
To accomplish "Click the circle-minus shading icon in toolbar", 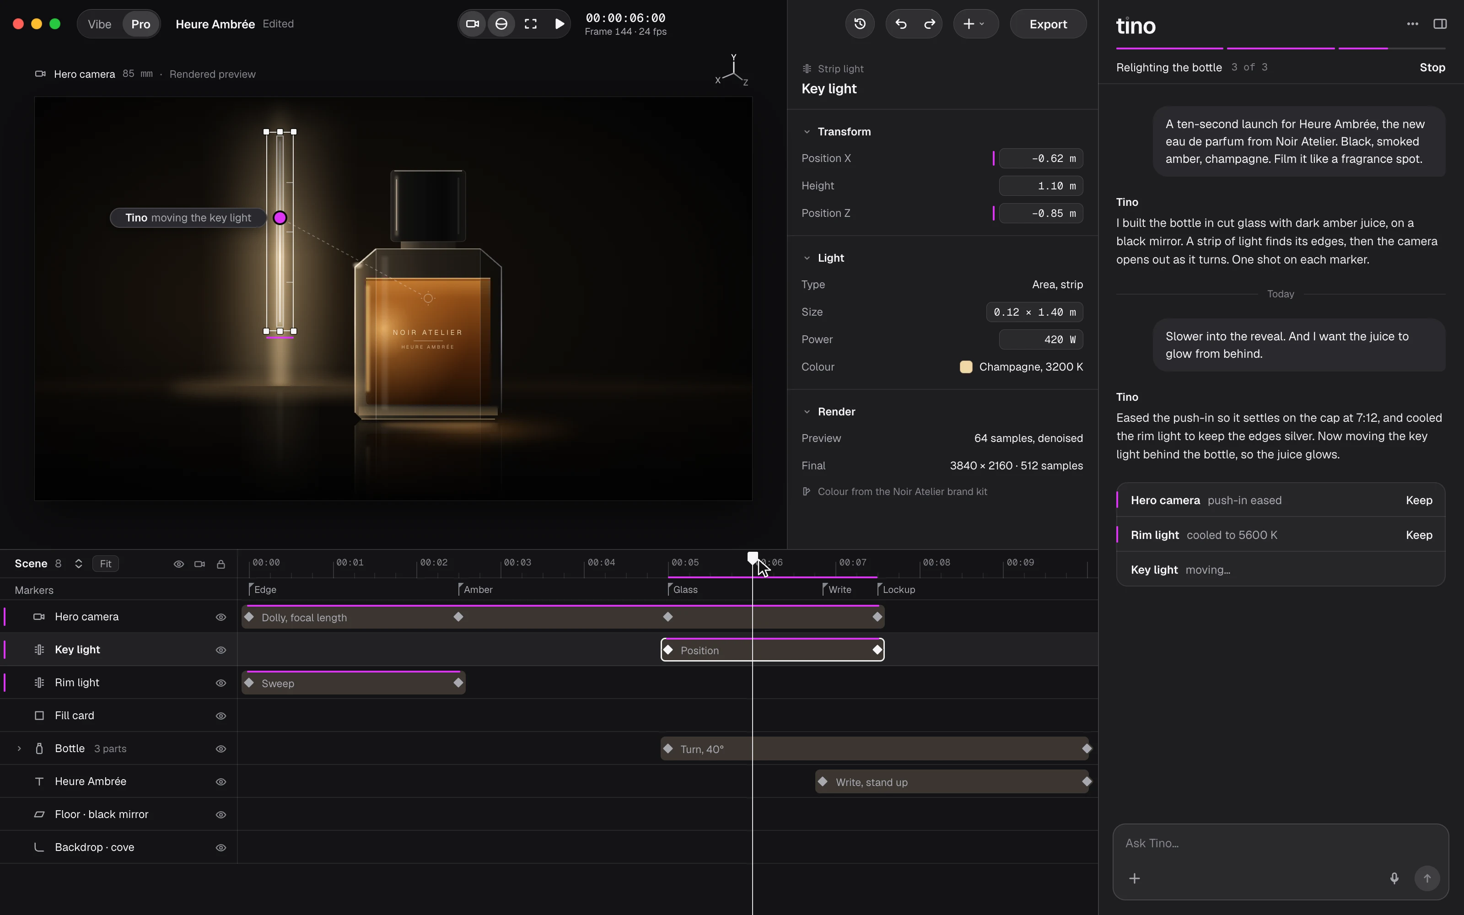I will coord(501,24).
